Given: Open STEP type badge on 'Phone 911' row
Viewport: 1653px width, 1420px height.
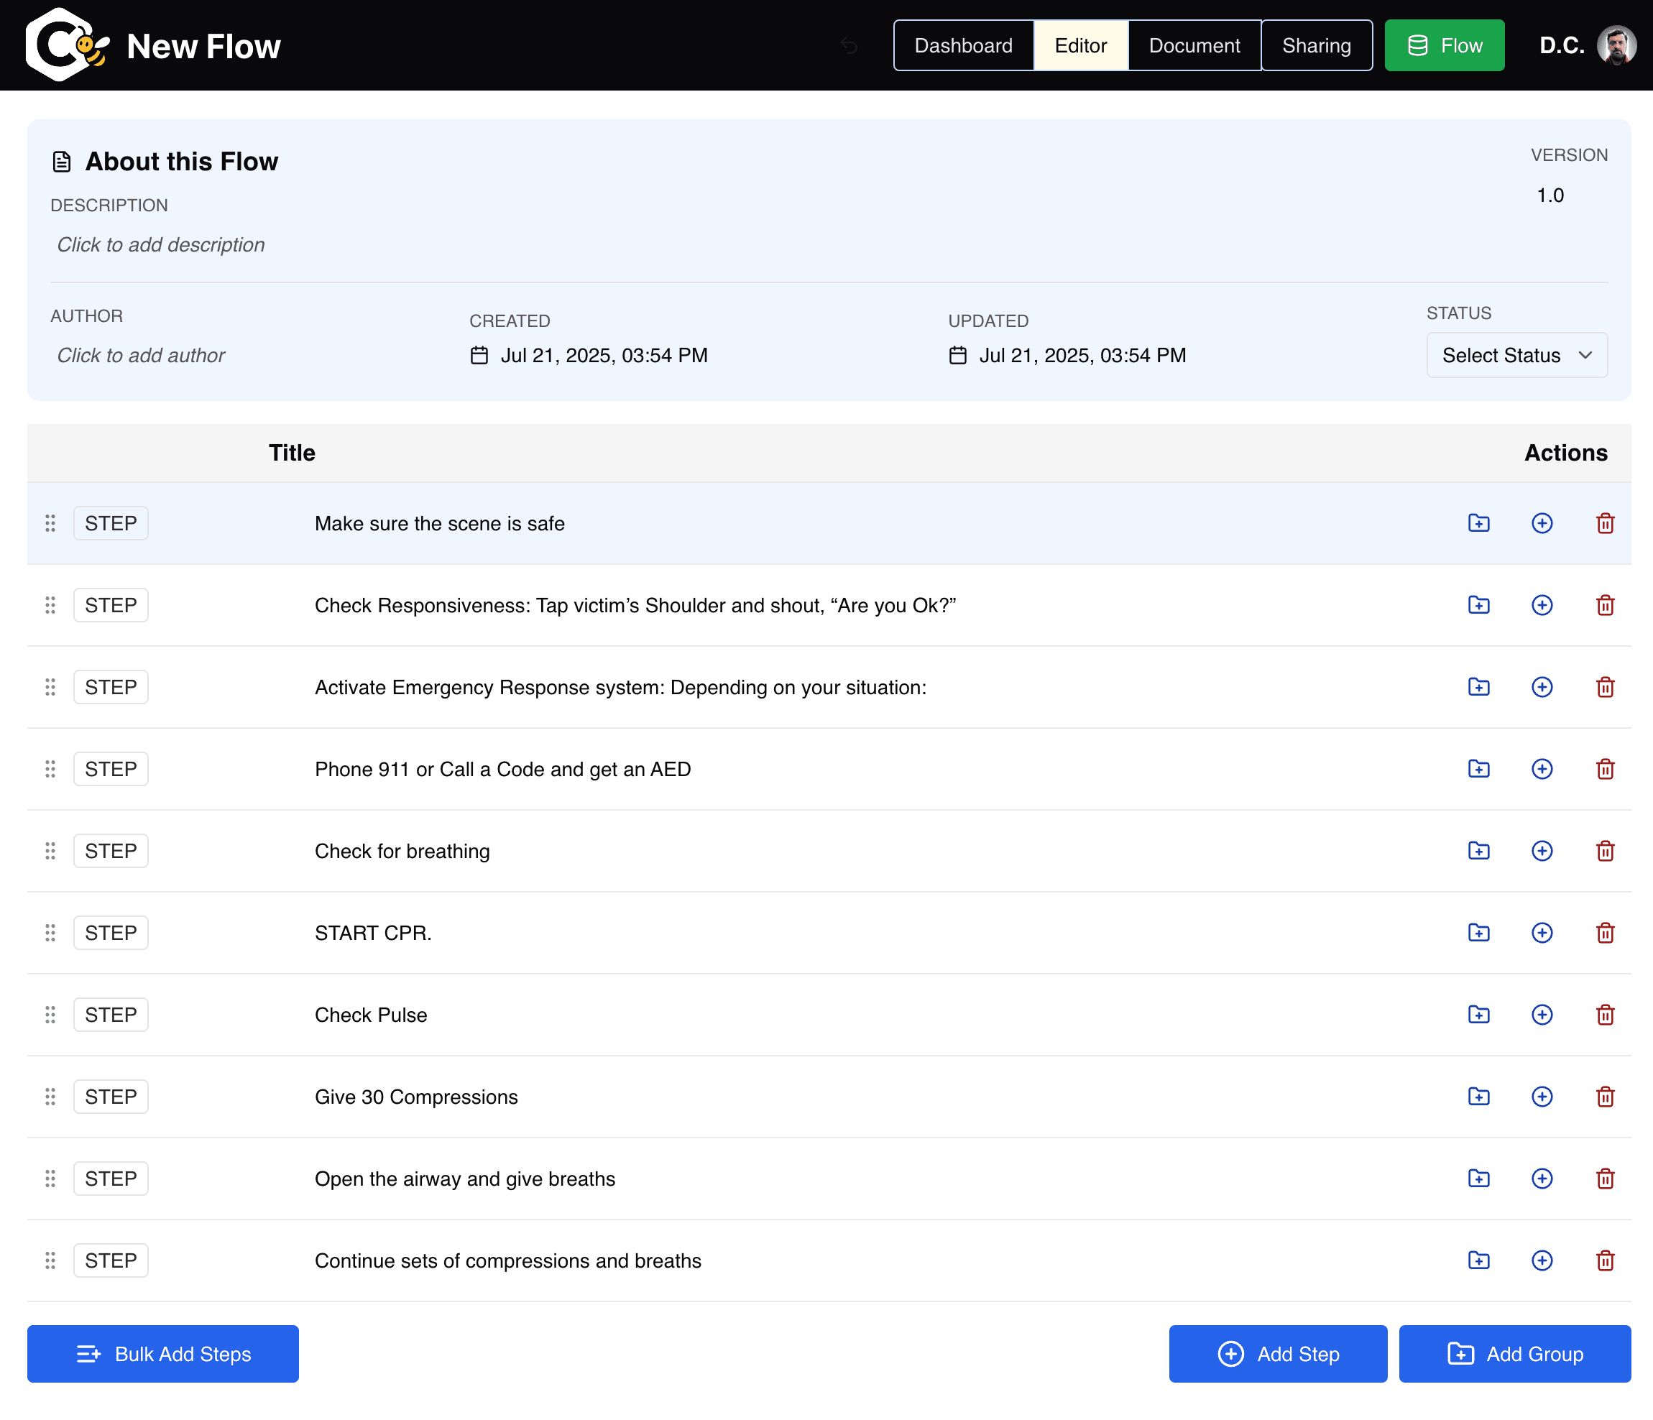Looking at the screenshot, I should click(x=111, y=769).
